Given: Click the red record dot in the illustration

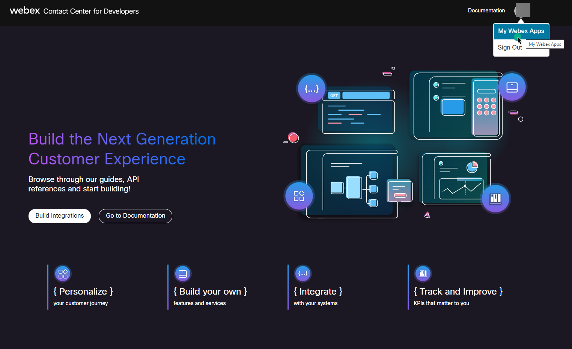Looking at the screenshot, I should pyautogui.click(x=292, y=138).
